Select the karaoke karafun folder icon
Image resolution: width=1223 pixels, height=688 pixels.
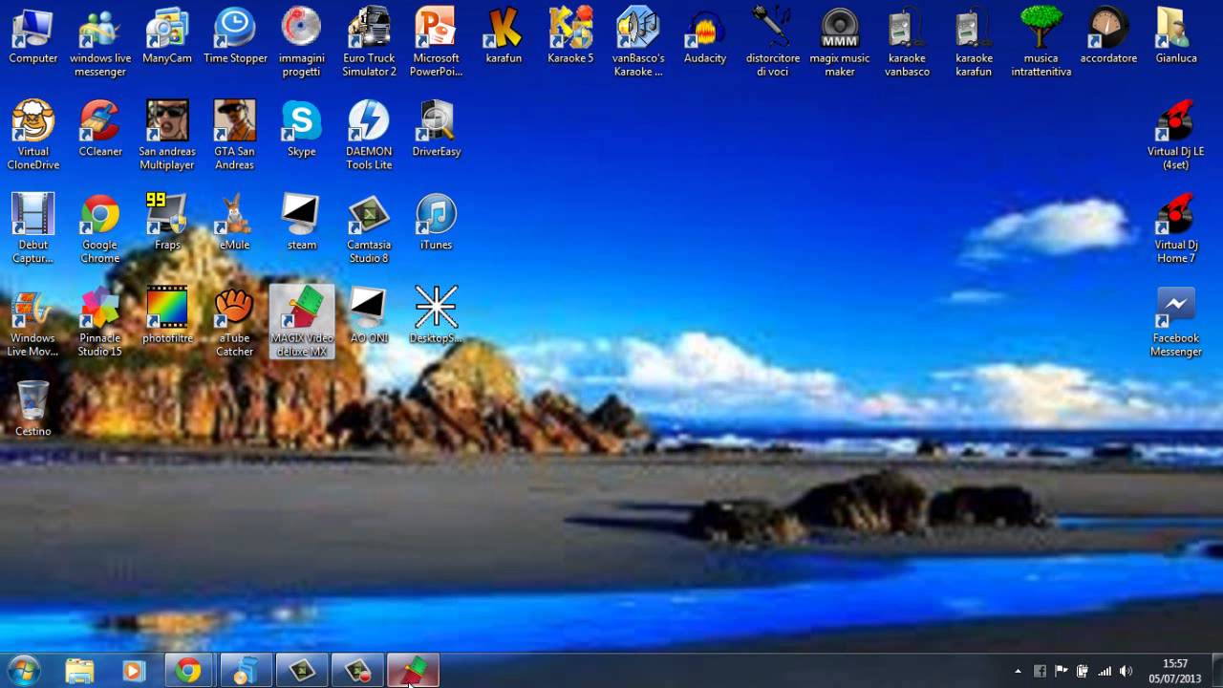coord(974,43)
